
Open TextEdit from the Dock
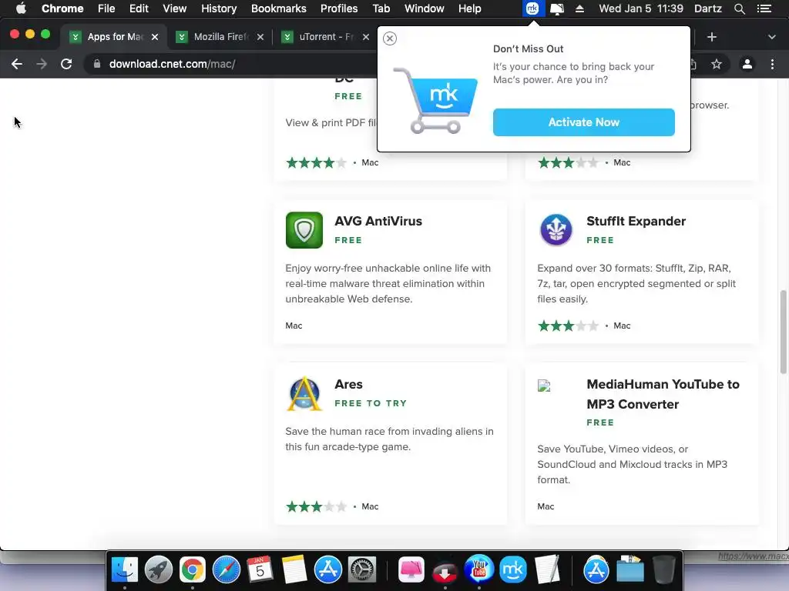tap(548, 570)
